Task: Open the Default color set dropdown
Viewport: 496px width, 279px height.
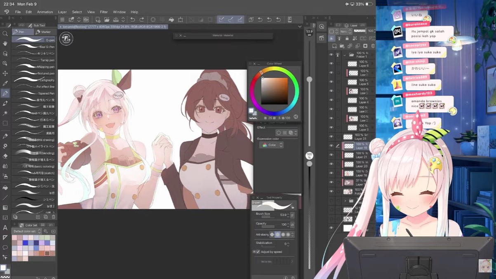Action: click(27, 232)
